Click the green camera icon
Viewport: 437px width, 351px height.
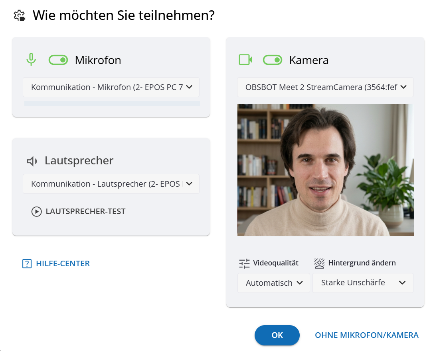(245, 60)
